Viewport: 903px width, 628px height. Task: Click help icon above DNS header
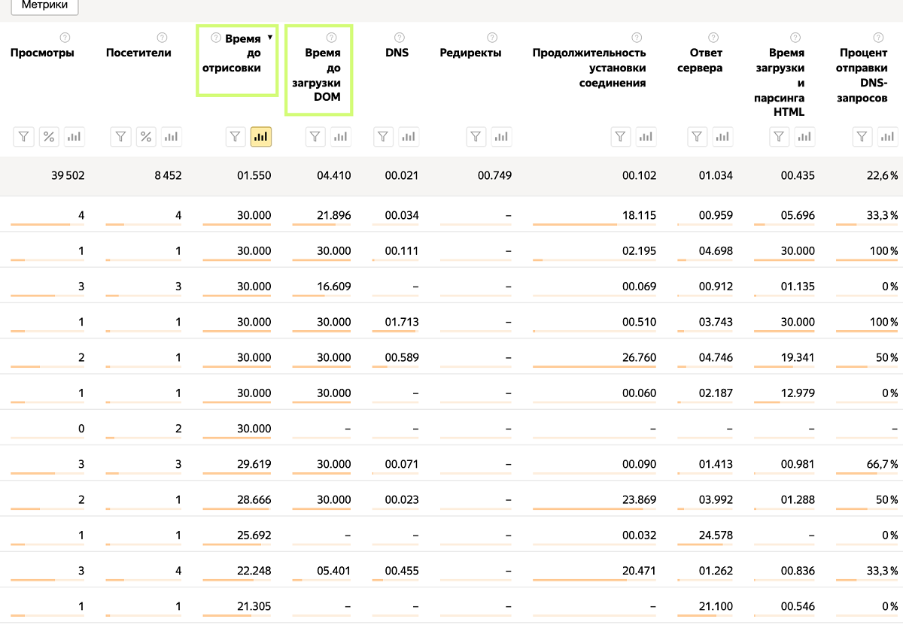(x=399, y=38)
